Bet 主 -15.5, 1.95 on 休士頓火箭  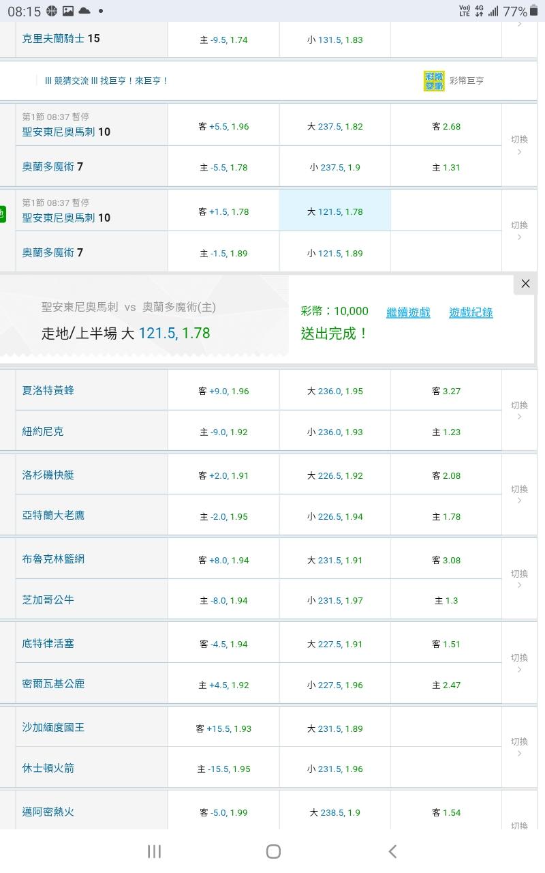click(x=223, y=769)
